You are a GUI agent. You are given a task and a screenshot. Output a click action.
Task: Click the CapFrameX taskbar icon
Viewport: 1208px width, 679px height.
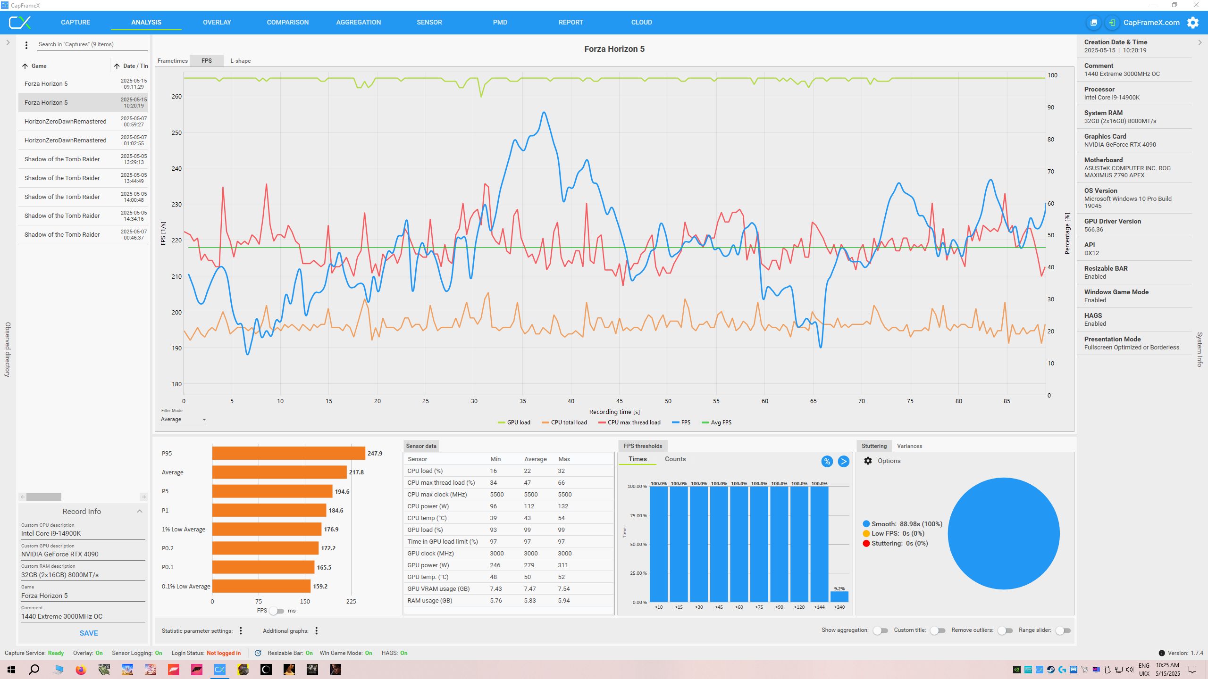(x=220, y=670)
